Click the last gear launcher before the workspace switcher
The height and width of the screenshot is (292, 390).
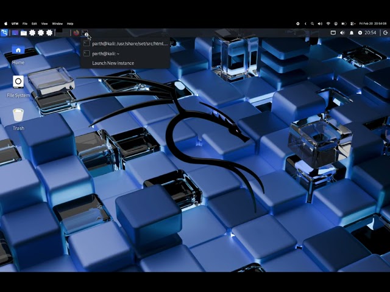49,33
